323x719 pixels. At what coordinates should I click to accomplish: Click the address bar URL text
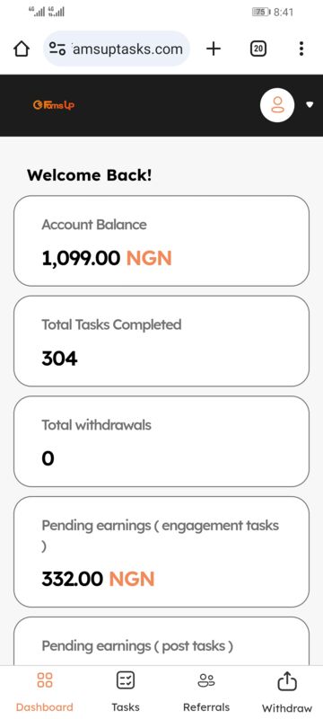pyautogui.click(x=127, y=49)
